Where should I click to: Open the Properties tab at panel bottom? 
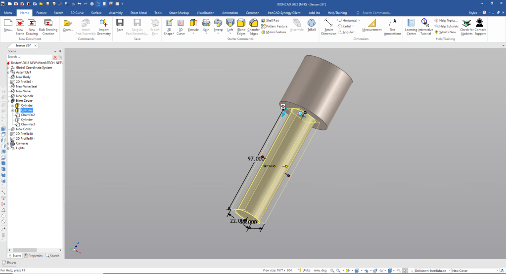click(x=34, y=256)
